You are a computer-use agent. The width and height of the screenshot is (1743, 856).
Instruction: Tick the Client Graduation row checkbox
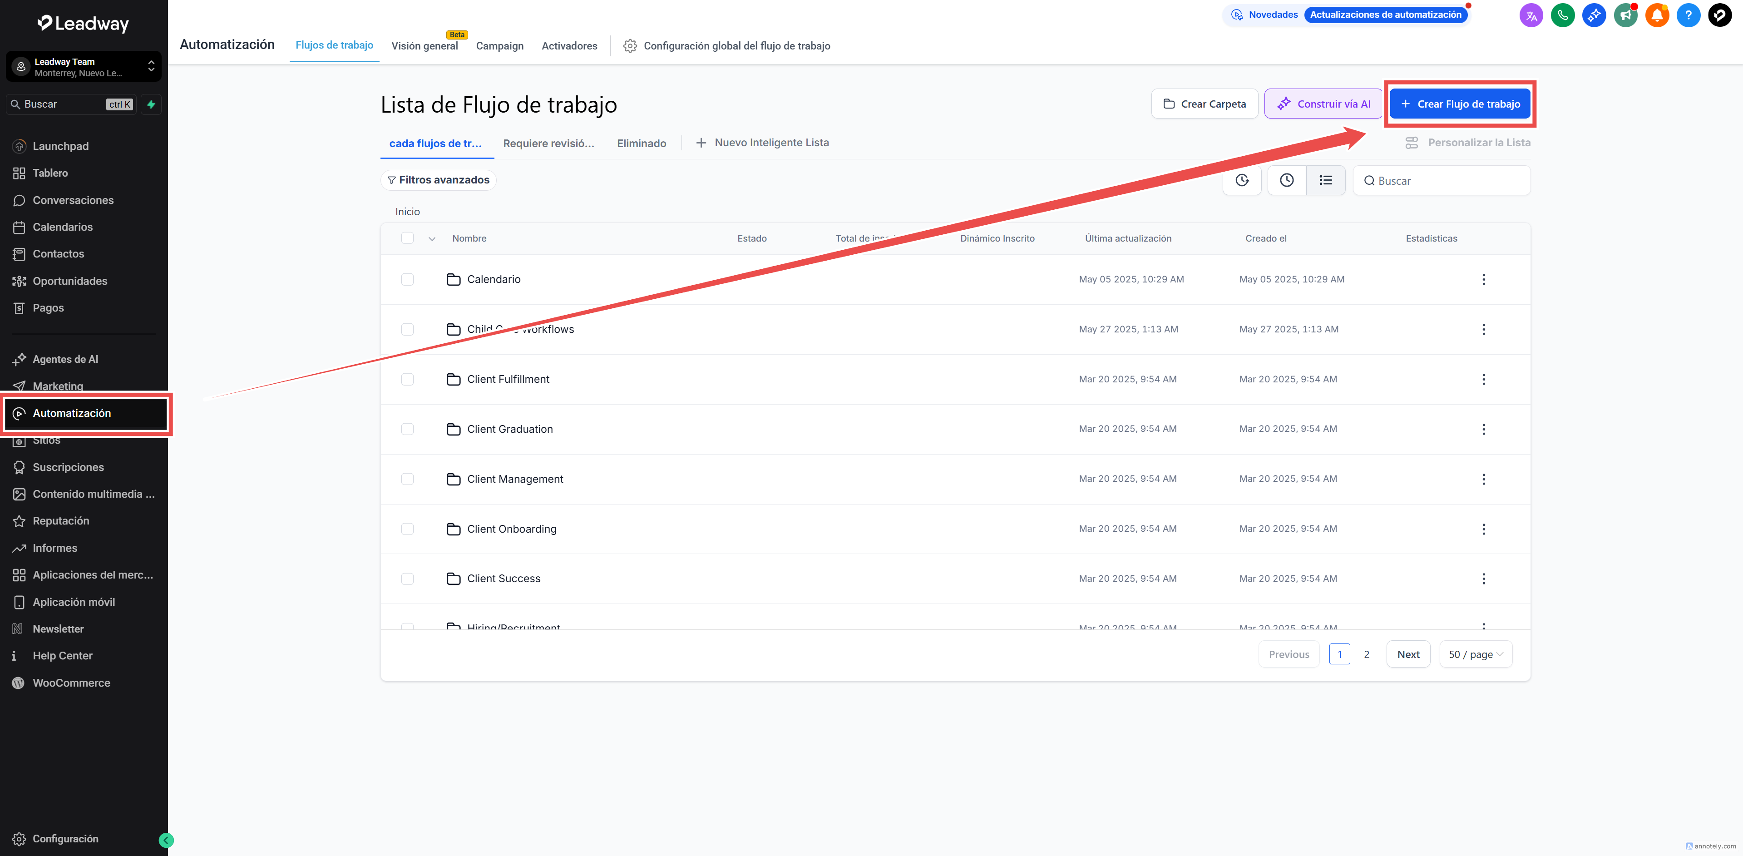(x=407, y=429)
